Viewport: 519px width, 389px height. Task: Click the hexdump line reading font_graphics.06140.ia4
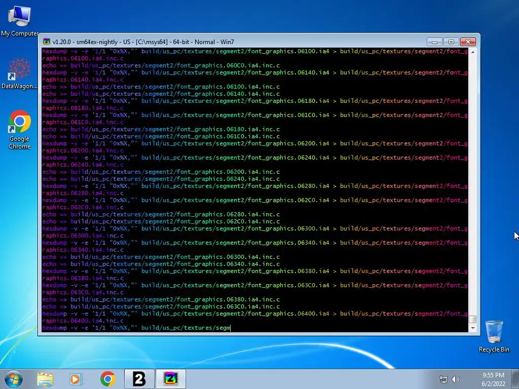[x=255, y=73]
